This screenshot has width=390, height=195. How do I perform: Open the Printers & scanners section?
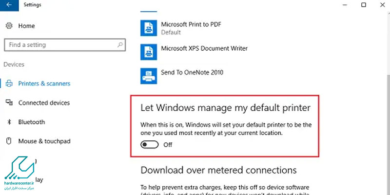coord(44,83)
